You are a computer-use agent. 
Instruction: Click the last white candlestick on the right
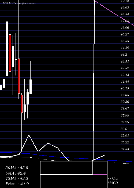tap(31, 86)
